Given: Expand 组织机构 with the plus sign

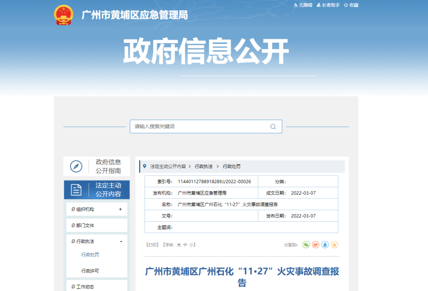Looking at the screenshot, I should click(x=120, y=209).
